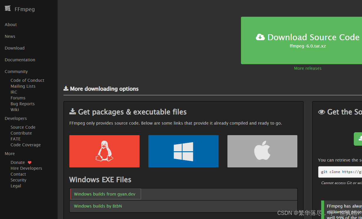Open the Donate link
Viewport: 362px width, 219px height.
pos(18,162)
